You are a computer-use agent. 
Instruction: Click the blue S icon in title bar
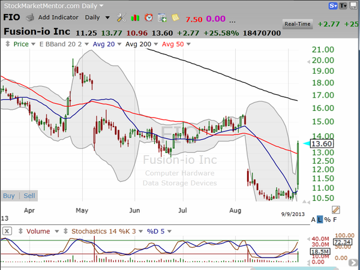tap(333, 6)
